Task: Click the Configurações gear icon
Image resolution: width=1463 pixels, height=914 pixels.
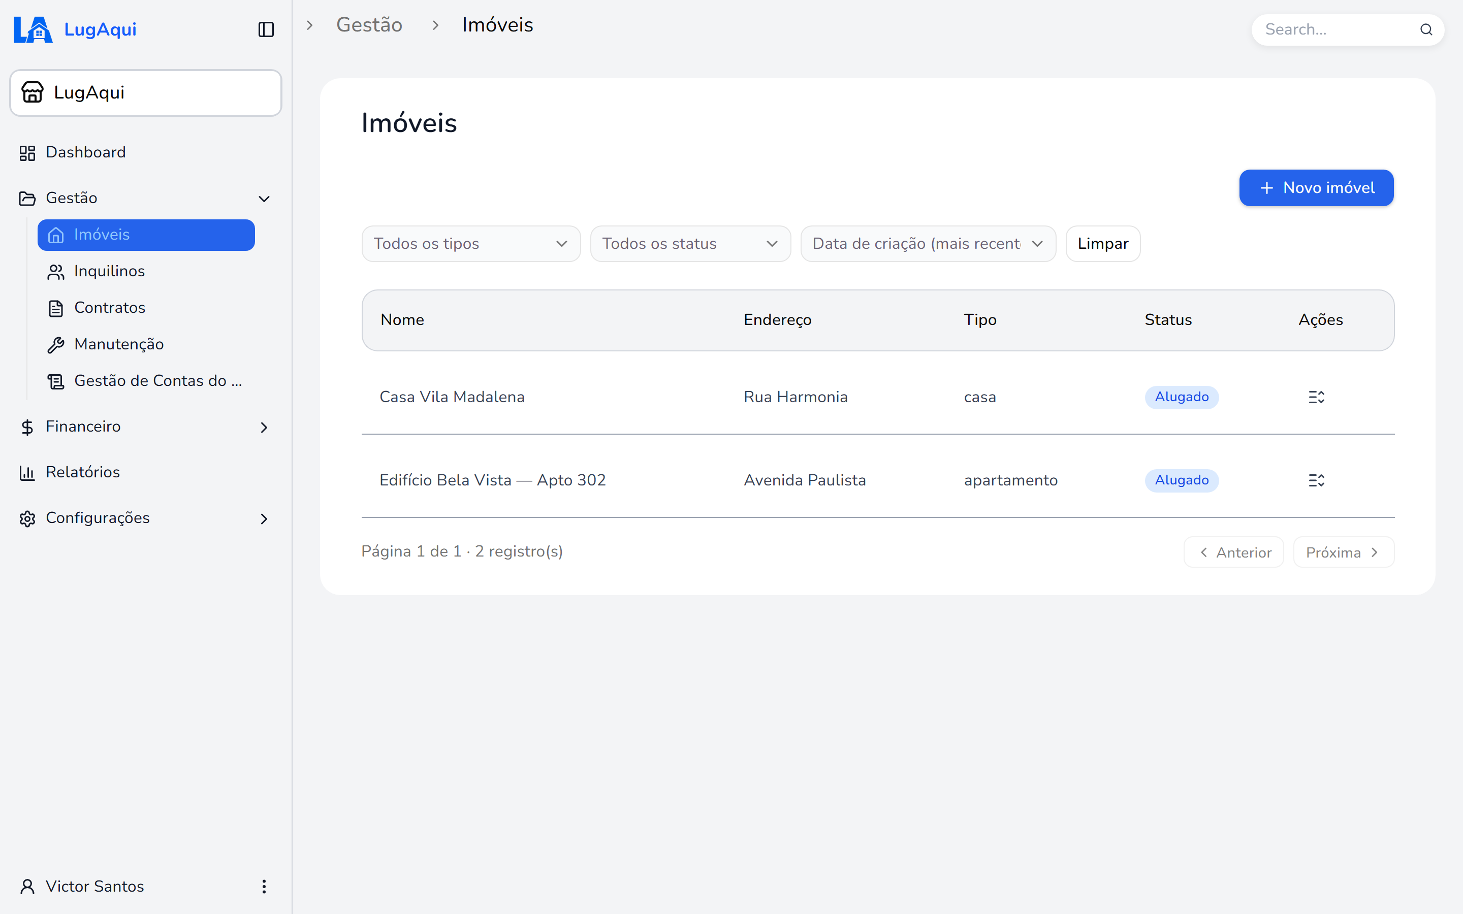Action: click(27, 518)
